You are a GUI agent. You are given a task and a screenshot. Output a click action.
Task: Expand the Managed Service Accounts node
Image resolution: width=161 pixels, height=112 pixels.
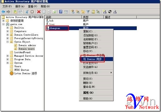8,56
